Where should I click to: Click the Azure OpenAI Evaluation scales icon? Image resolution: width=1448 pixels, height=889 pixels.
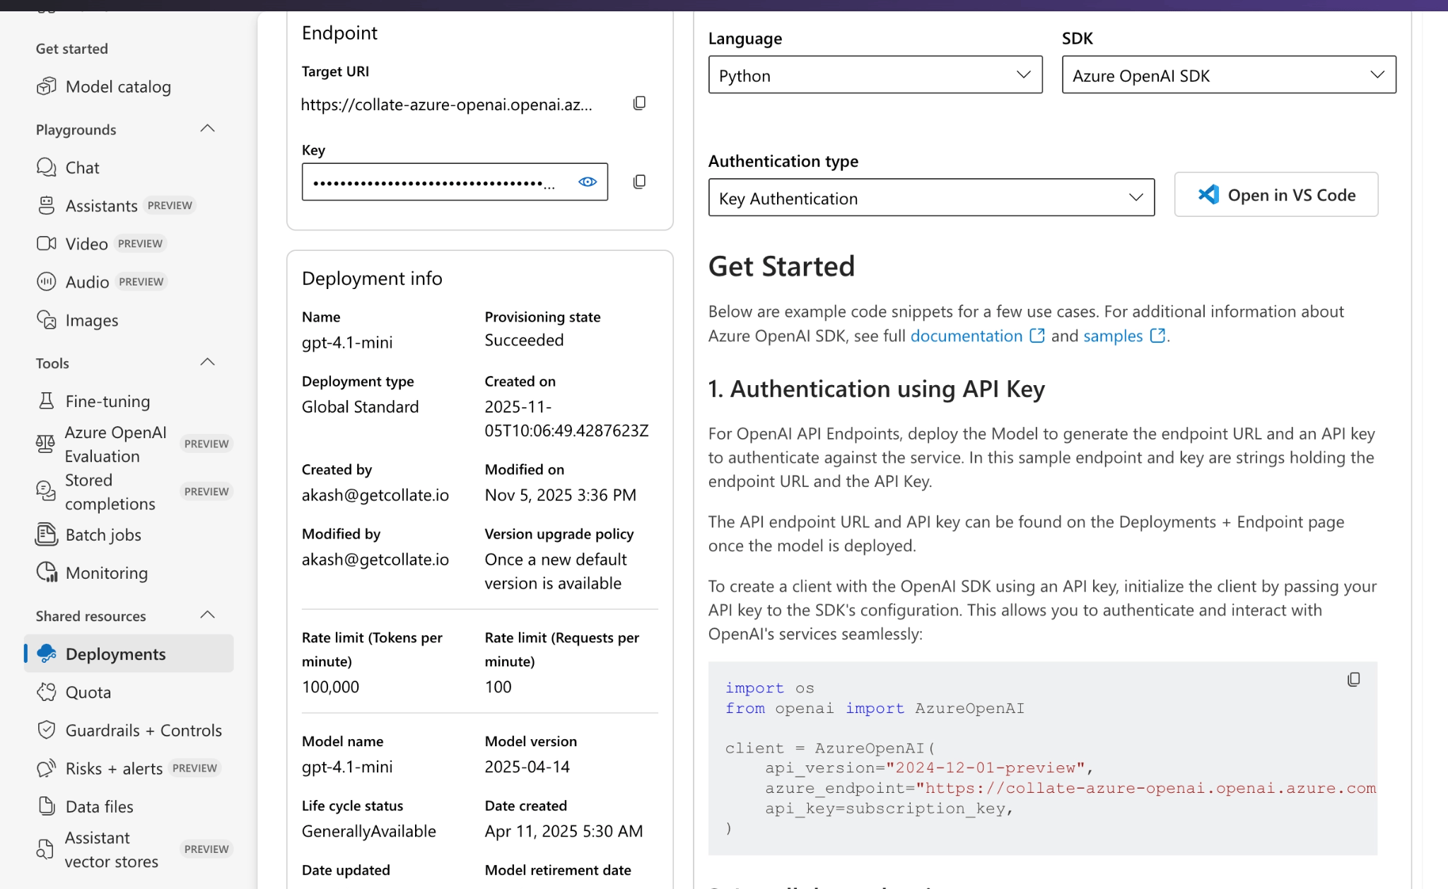click(45, 444)
